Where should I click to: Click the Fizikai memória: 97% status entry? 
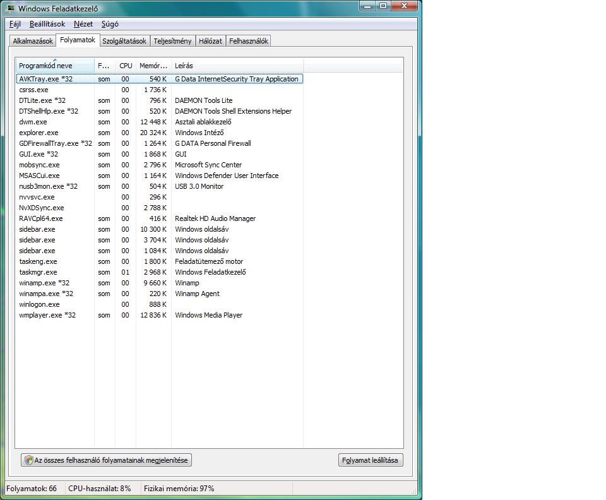(179, 489)
